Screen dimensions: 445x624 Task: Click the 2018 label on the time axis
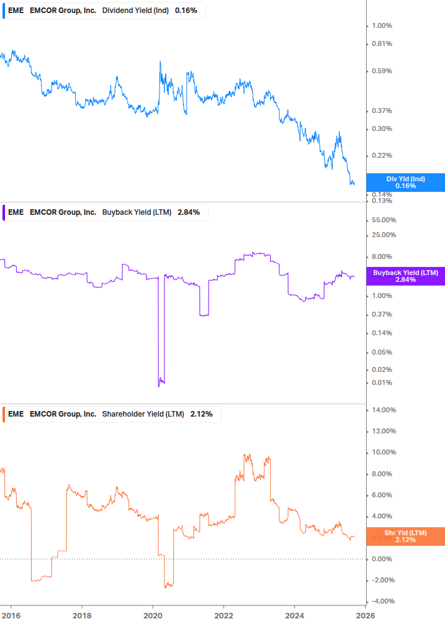pos(82,616)
